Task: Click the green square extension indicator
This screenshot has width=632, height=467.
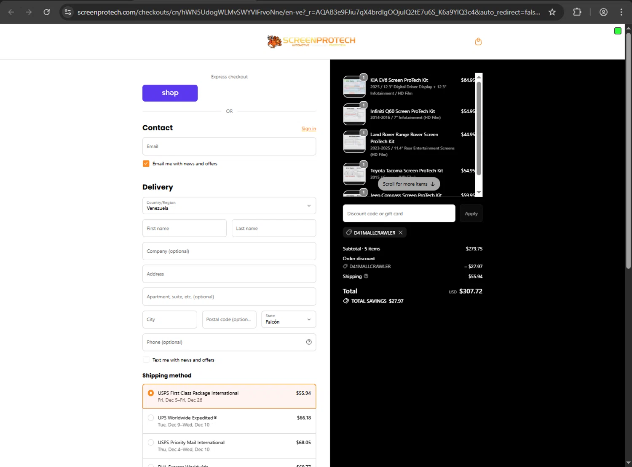Action: click(x=618, y=31)
